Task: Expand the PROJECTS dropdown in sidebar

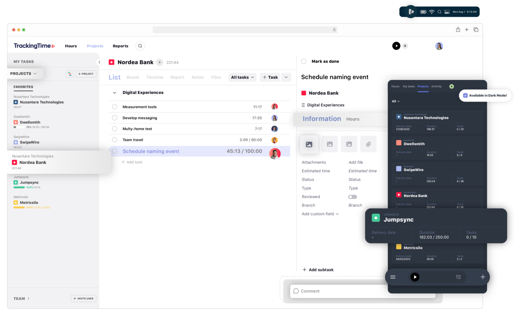Action: [x=23, y=73]
